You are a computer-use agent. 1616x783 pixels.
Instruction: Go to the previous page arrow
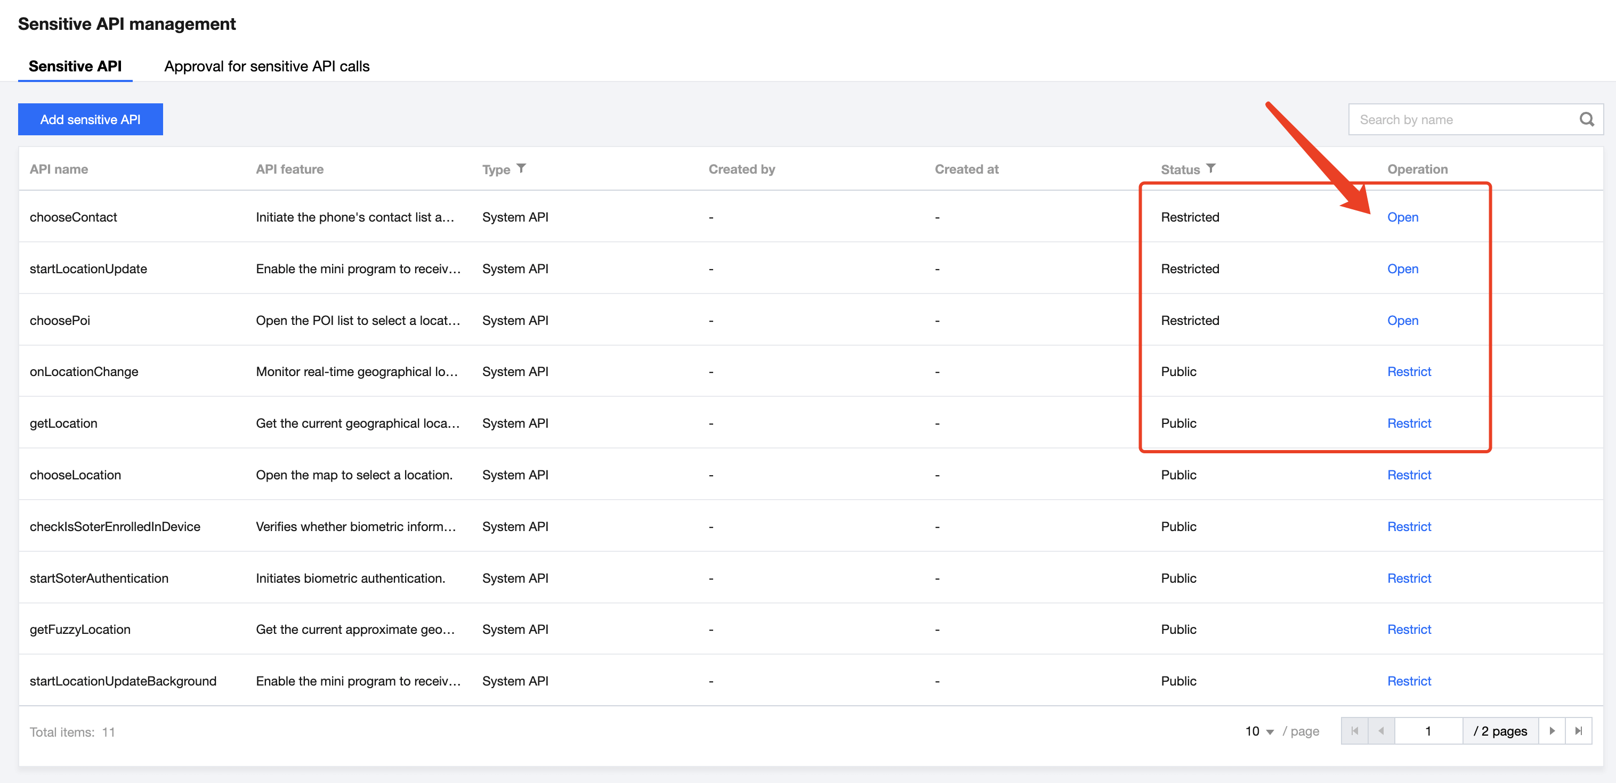[1381, 731]
